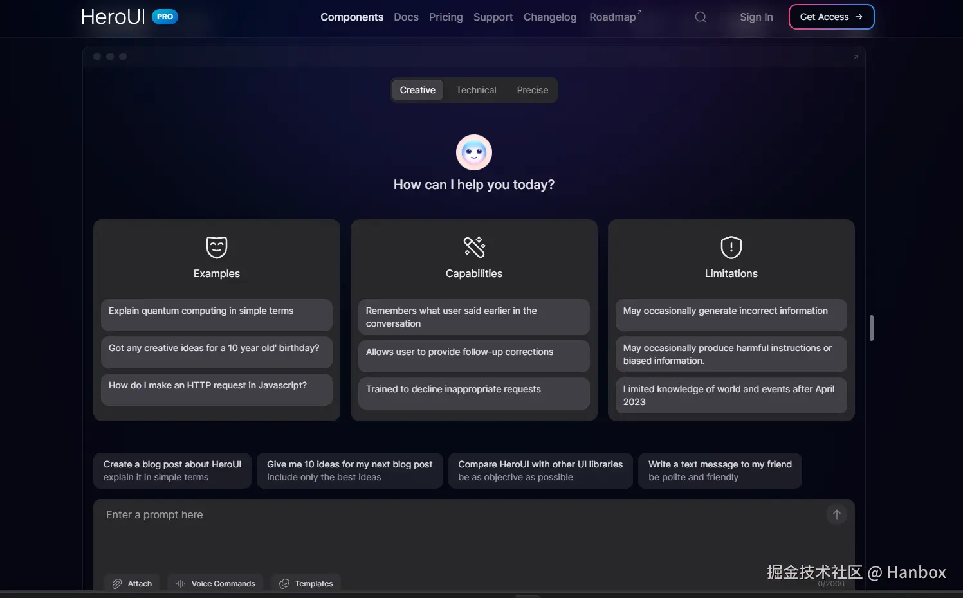The height and width of the screenshot is (598, 963).
Task: Send the prompt with the up arrow button
Action: pyautogui.click(x=837, y=514)
